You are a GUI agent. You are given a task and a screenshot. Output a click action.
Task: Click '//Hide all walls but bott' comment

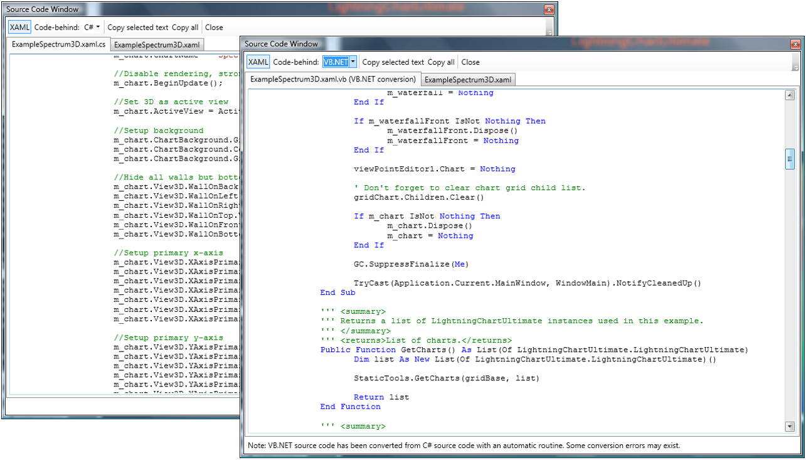pyautogui.click(x=176, y=178)
